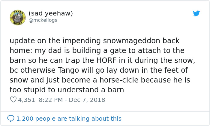Open the Trash Queen profile avatar
This screenshot has width=210, height=126.
tap(18, 17)
